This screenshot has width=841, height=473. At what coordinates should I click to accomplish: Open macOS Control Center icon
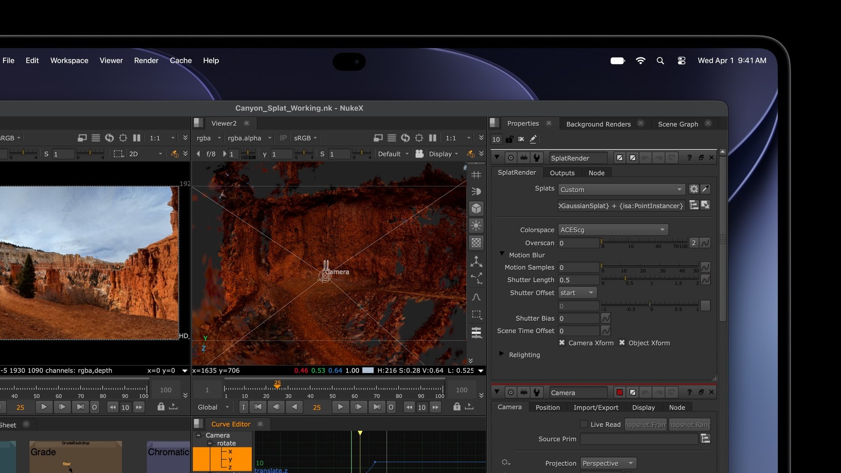(682, 61)
